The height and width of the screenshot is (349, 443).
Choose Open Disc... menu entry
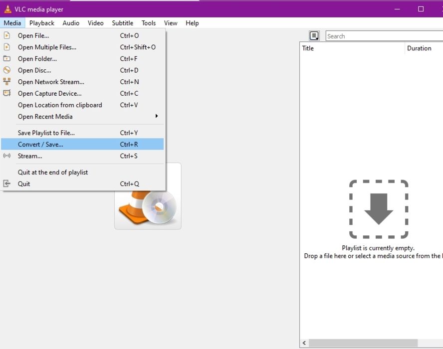pos(82,70)
